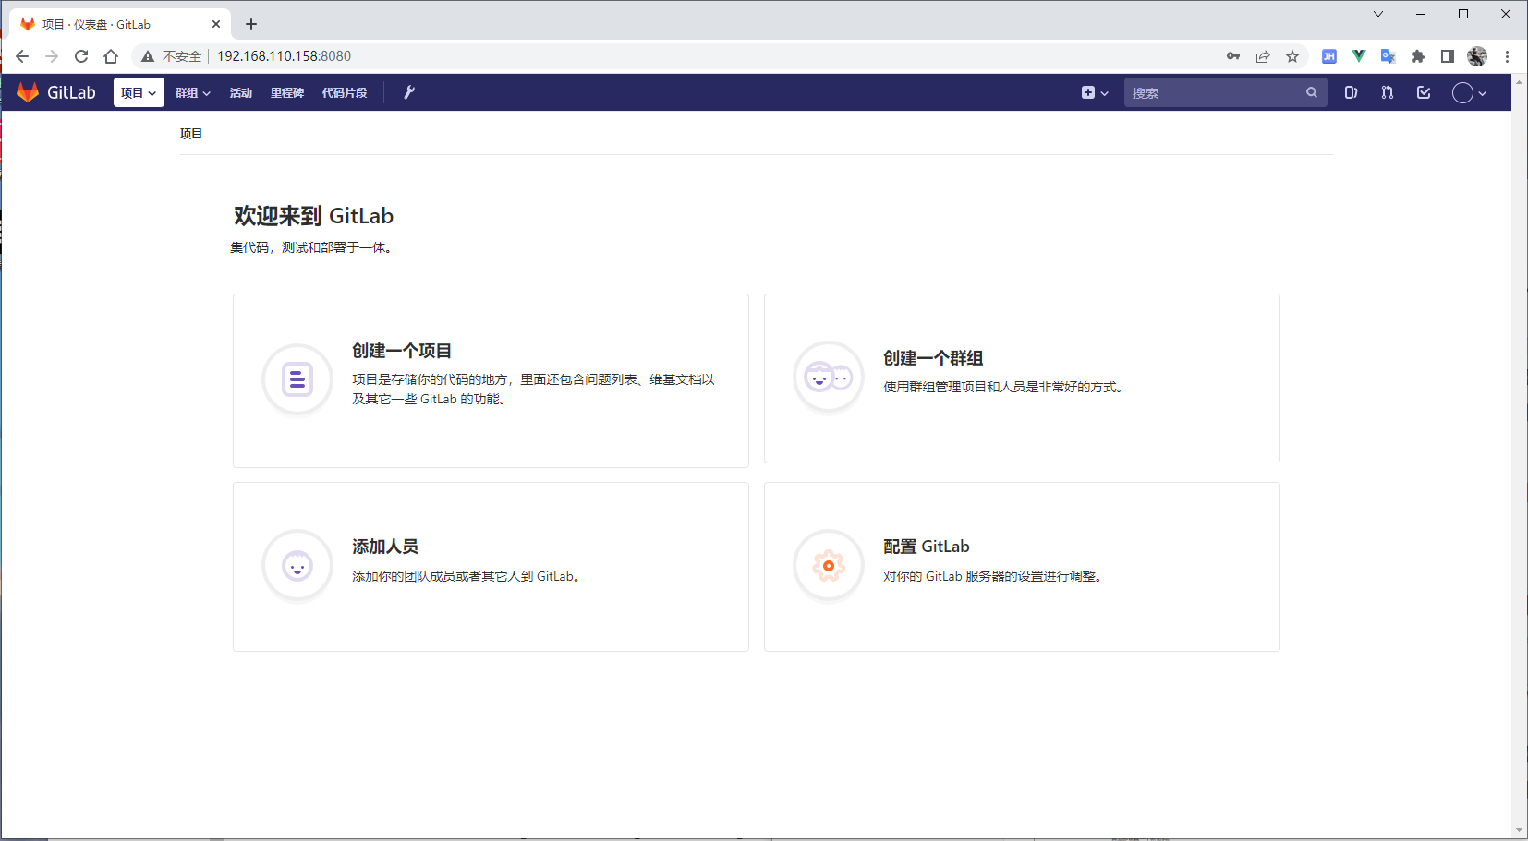Reload the current page
This screenshot has height=841, width=1528.
pyautogui.click(x=81, y=56)
